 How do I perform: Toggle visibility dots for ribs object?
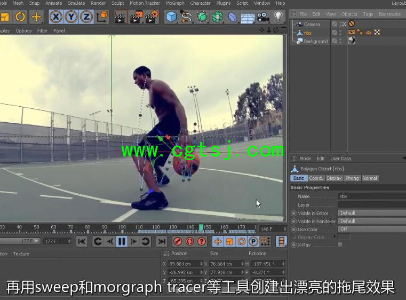pyautogui.click(x=340, y=33)
